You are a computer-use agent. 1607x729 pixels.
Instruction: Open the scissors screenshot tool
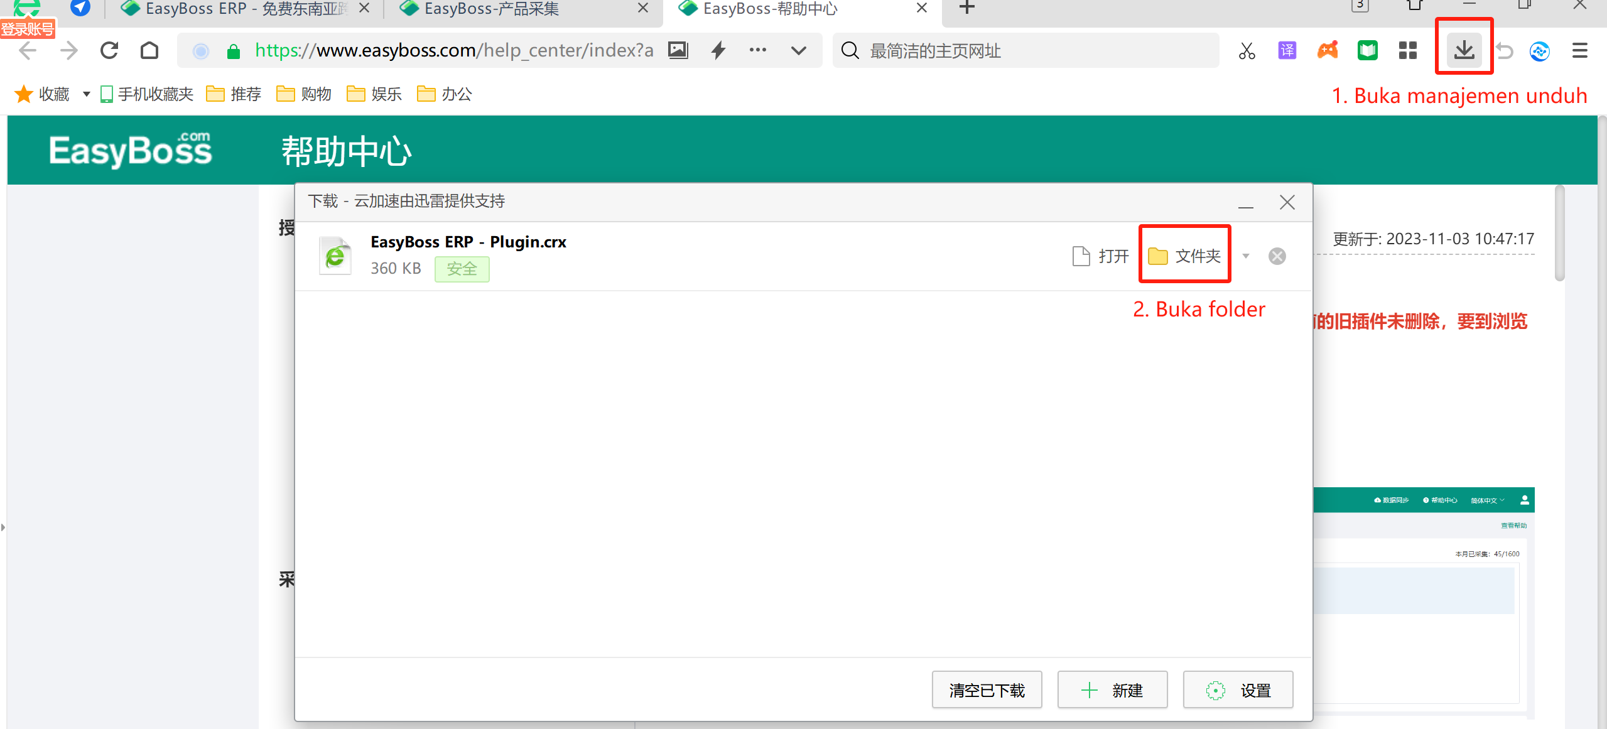(x=1247, y=50)
